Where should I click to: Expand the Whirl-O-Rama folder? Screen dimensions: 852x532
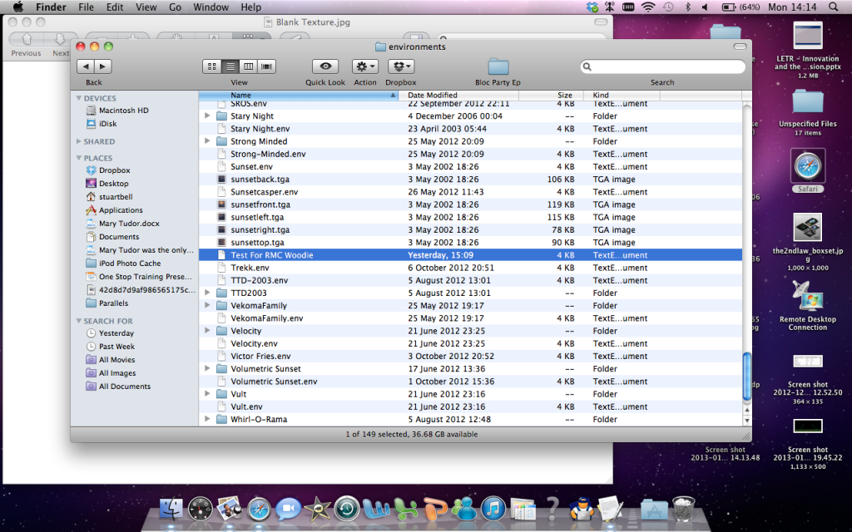(207, 419)
